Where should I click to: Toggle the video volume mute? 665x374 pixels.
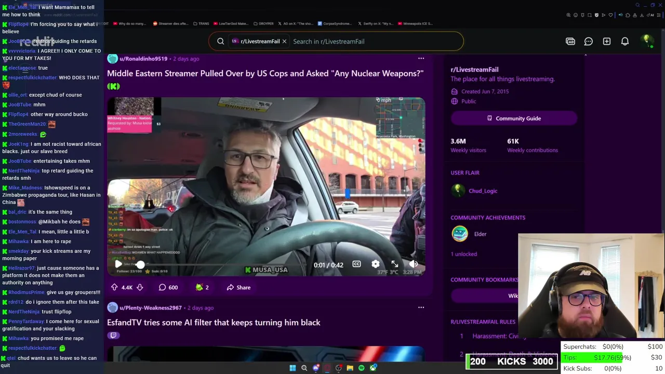pos(414,264)
